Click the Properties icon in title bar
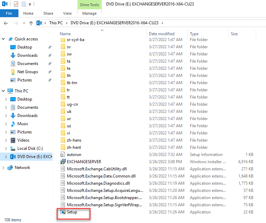Viewport: 266px width, 223px height. click(x=16, y=4)
